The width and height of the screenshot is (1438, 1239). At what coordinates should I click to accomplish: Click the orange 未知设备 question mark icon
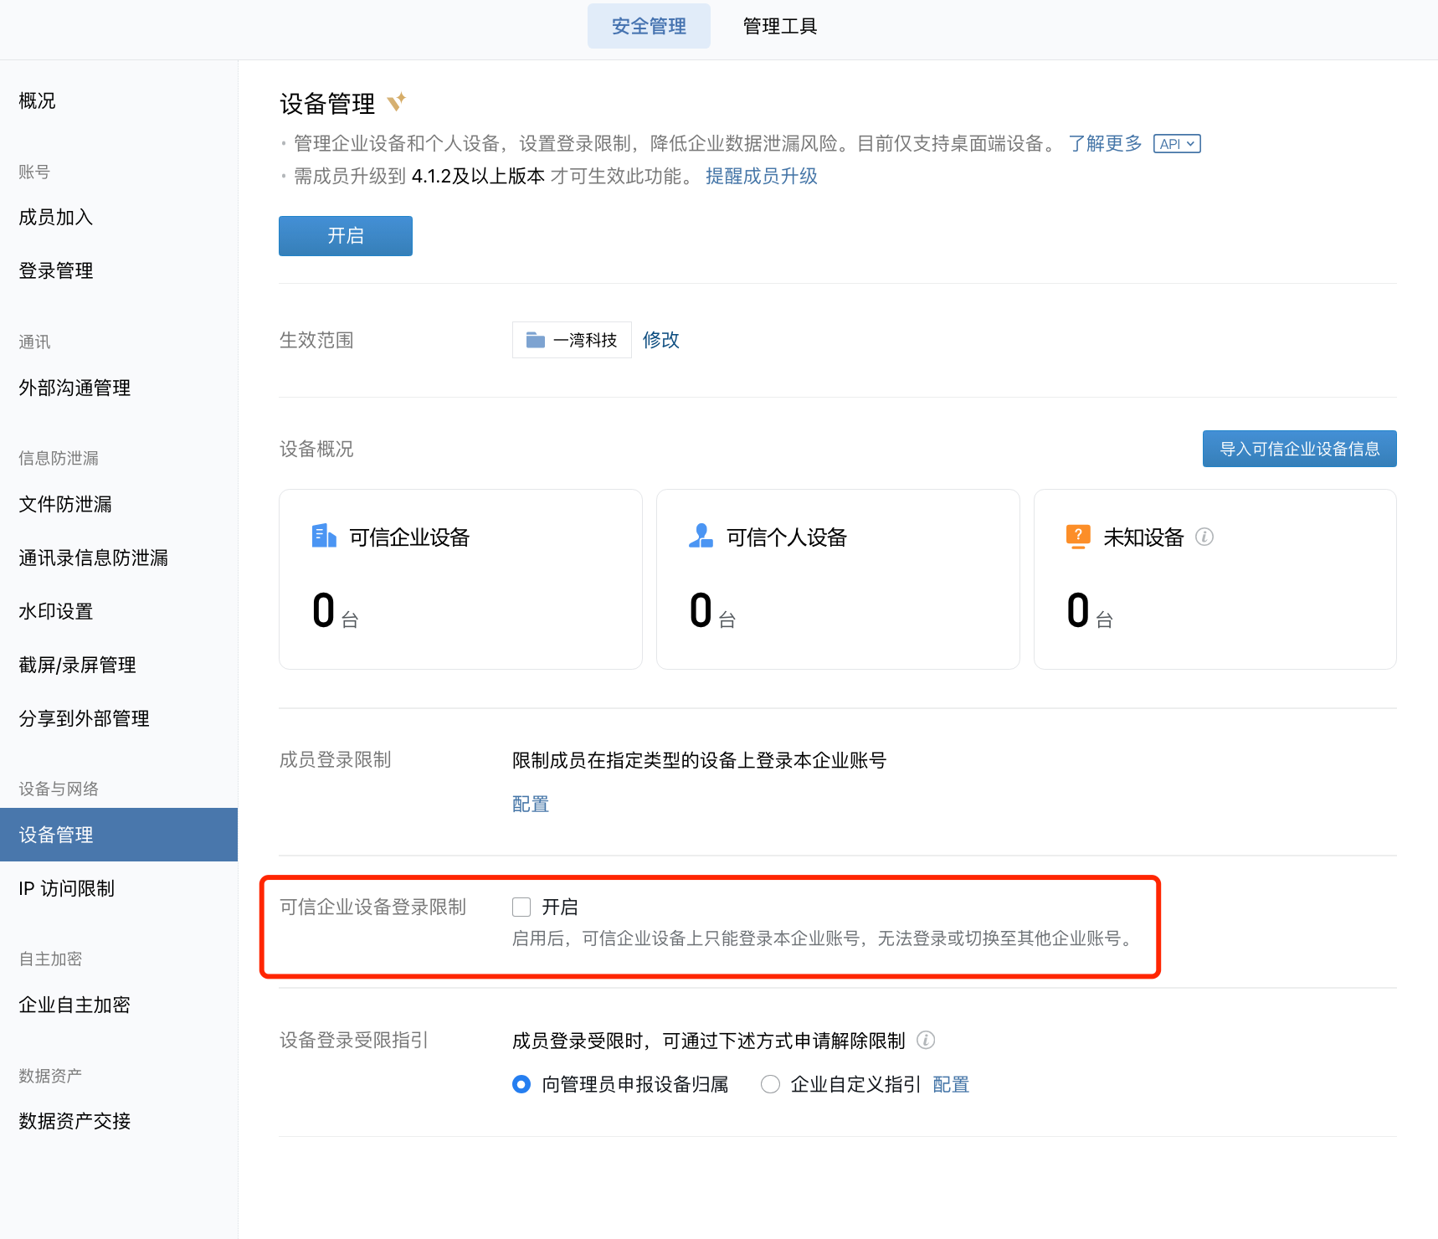pos(1078,536)
